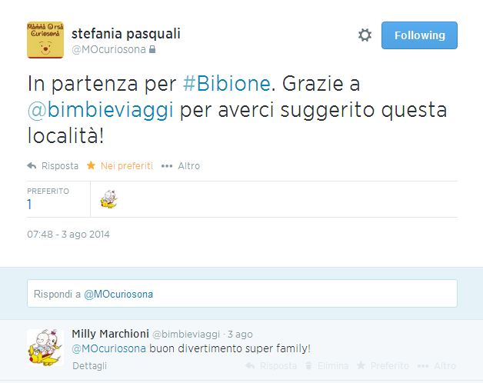483x383 pixels.
Task: Expand Dettagli on Milly's reply
Action: 89,366
